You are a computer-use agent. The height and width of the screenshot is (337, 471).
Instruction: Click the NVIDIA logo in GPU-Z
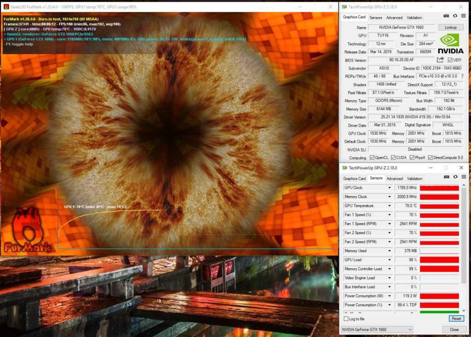click(x=450, y=44)
